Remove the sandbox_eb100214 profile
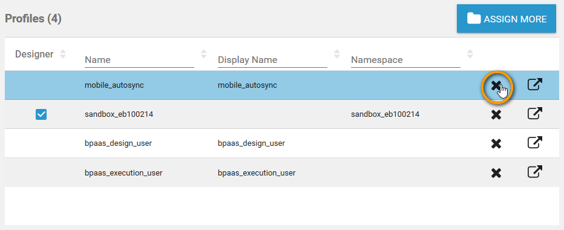The width and height of the screenshot is (564, 230). coord(496,115)
